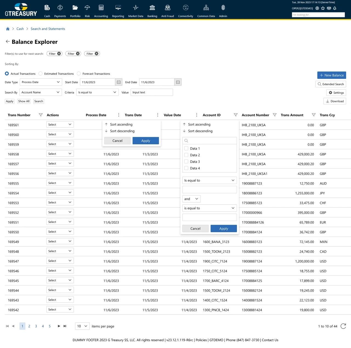Screen dimensions: 351x348
Task: Check the Data 4 checkbox
Action: pos(186,168)
